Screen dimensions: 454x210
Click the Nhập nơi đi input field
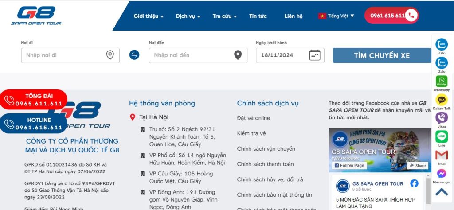(x=70, y=55)
